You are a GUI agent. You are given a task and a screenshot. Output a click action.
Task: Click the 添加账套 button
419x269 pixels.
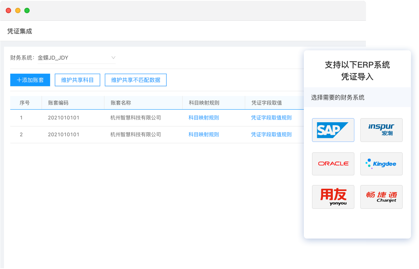pyautogui.click(x=30, y=80)
